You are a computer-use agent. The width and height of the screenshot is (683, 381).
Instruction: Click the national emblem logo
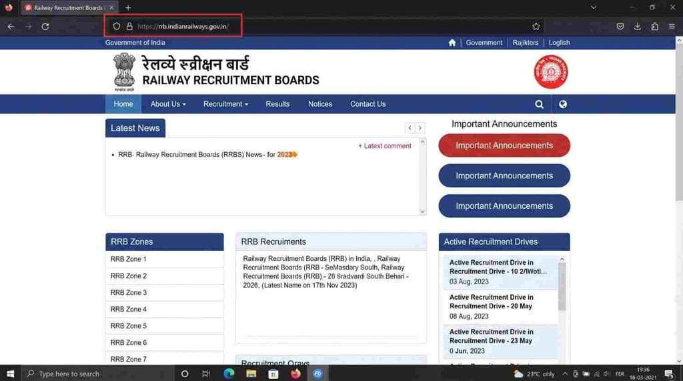pyautogui.click(x=124, y=72)
